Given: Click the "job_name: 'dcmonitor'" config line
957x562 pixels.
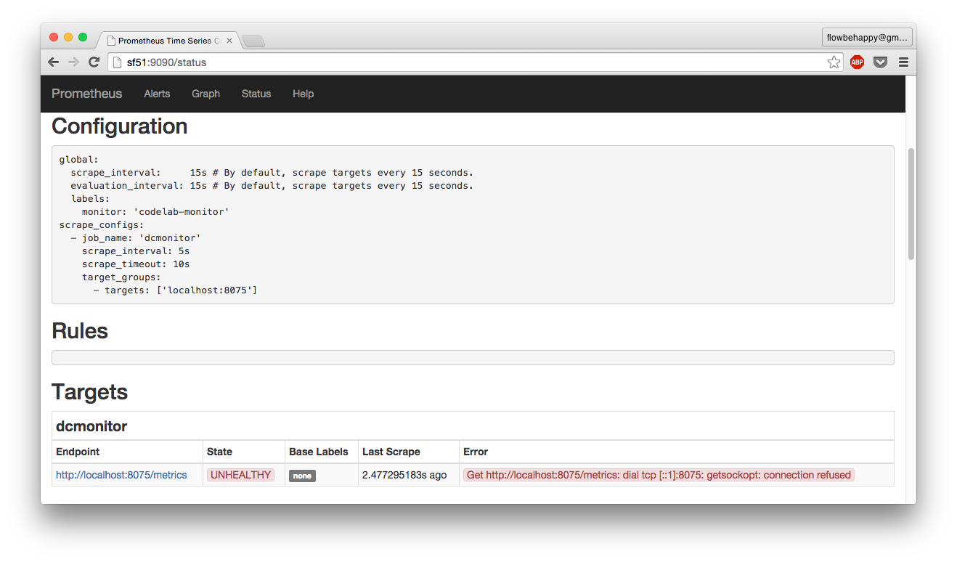Looking at the screenshot, I should tap(135, 238).
